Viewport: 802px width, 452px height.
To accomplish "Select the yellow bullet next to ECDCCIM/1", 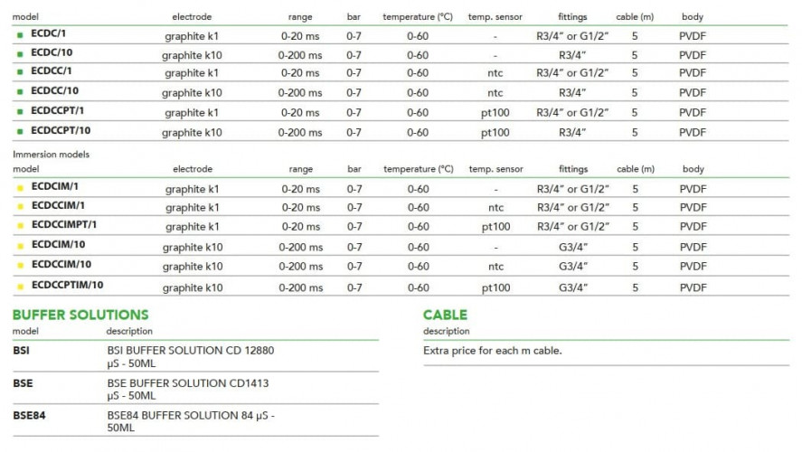I will (20, 206).
